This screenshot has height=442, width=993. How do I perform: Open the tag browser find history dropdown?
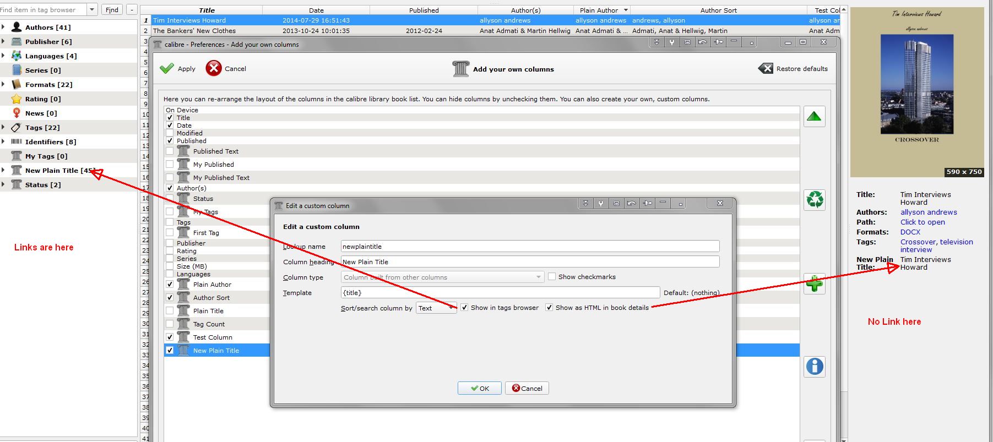[92, 9]
